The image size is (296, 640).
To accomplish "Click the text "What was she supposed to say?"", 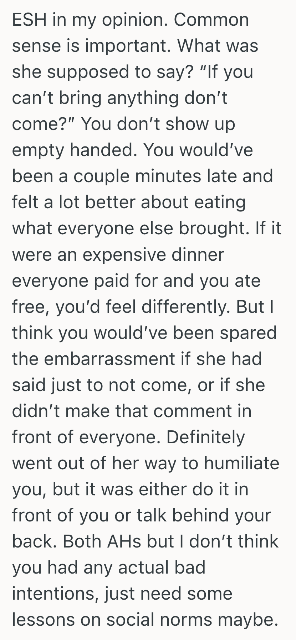I will 218,46.
